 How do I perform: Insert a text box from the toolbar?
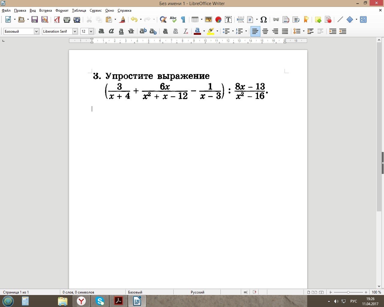point(228,20)
